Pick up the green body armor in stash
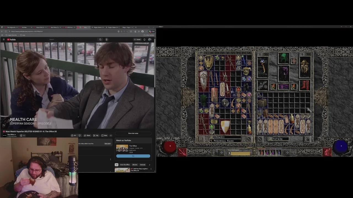The height and width of the screenshot is (198, 353). [204, 100]
